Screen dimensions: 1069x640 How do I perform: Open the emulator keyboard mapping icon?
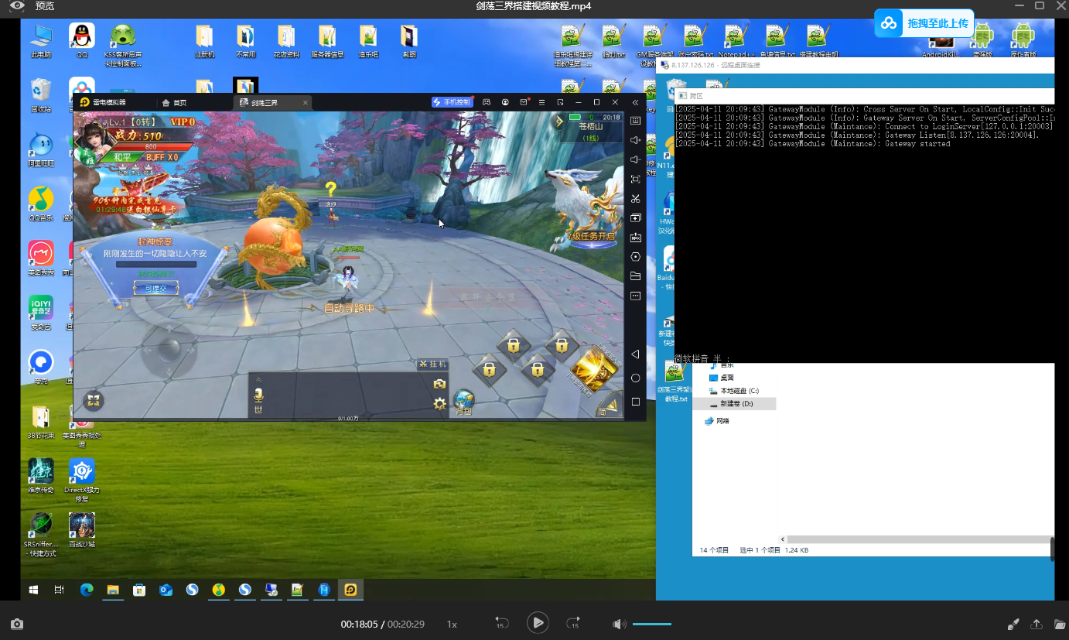click(635, 121)
